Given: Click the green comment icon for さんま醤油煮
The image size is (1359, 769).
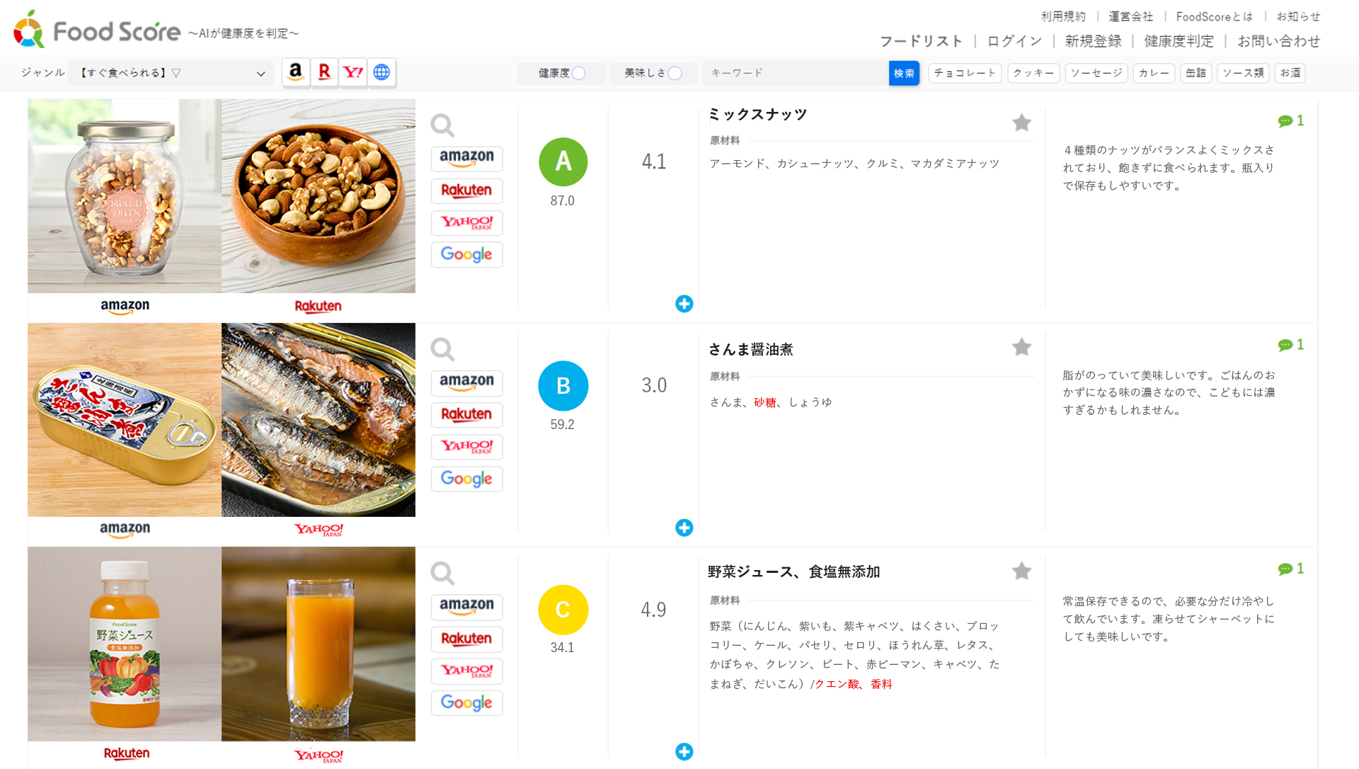Looking at the screenshot, I should coord(1285,344).
